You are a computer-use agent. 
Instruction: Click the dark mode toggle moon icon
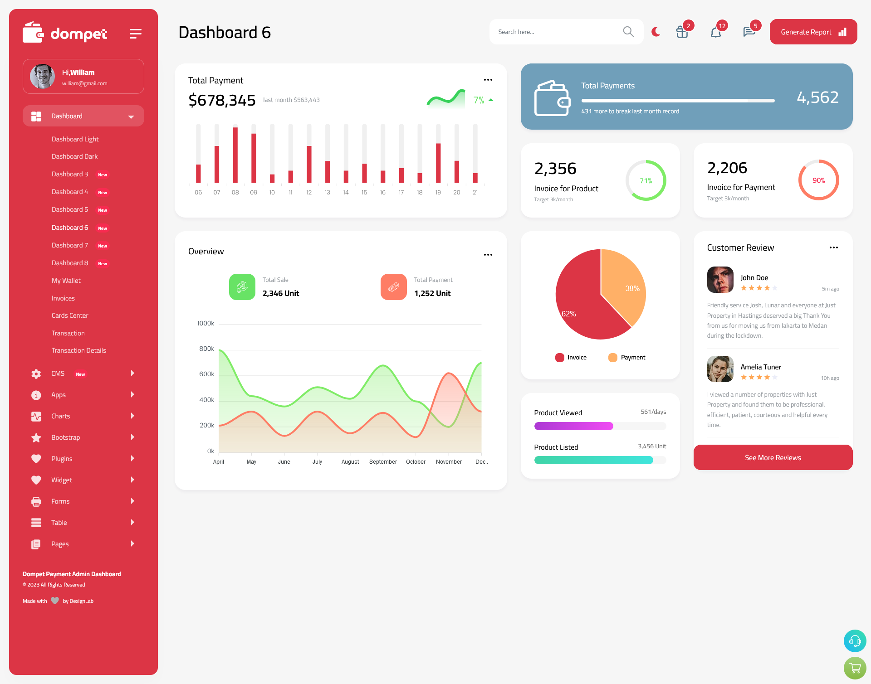[x=656, y=31]
